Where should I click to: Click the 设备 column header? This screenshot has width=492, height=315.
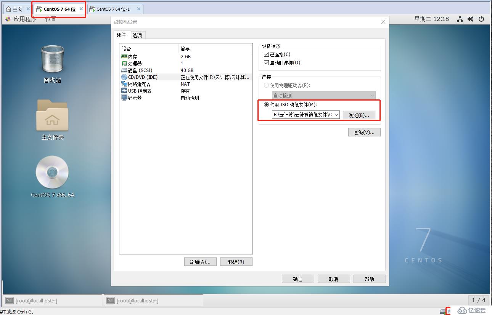click(149, 49)
